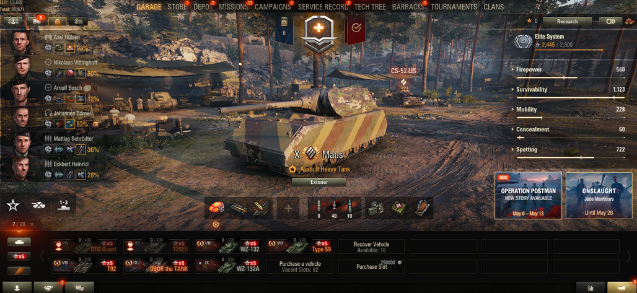
Task: Open the crew books button with badge 4
Action: point(36,21)
